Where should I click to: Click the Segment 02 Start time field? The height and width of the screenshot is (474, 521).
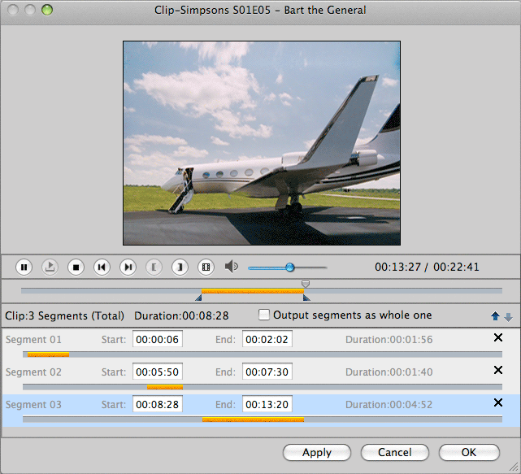[158, 372]
